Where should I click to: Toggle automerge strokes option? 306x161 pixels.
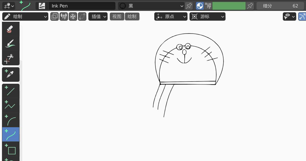(82, 16)
